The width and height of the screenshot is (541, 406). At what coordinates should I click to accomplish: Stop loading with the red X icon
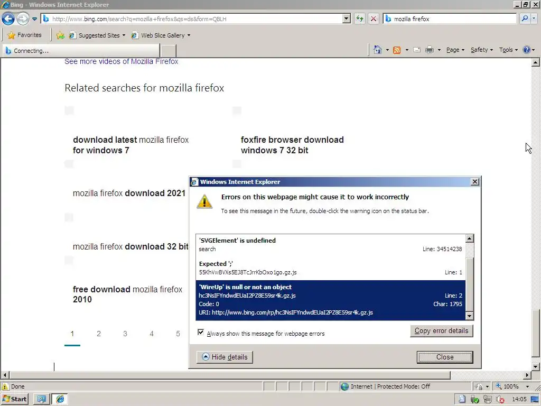pos(374,19)
